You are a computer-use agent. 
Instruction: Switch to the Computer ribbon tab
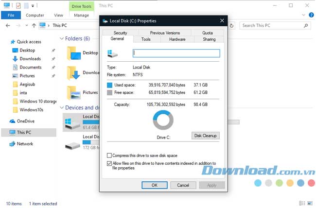tap(35, 15)
